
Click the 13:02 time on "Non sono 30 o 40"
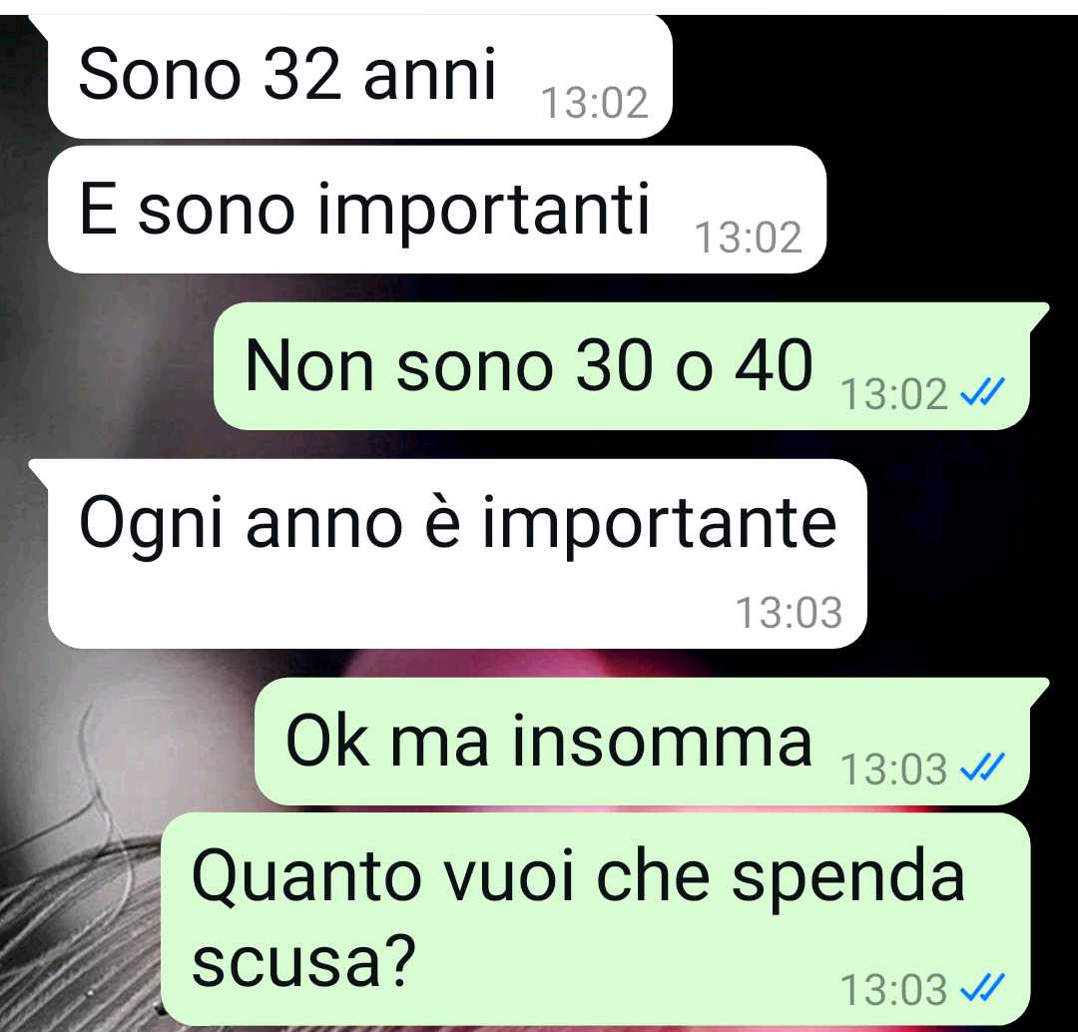tap(893, 394)
